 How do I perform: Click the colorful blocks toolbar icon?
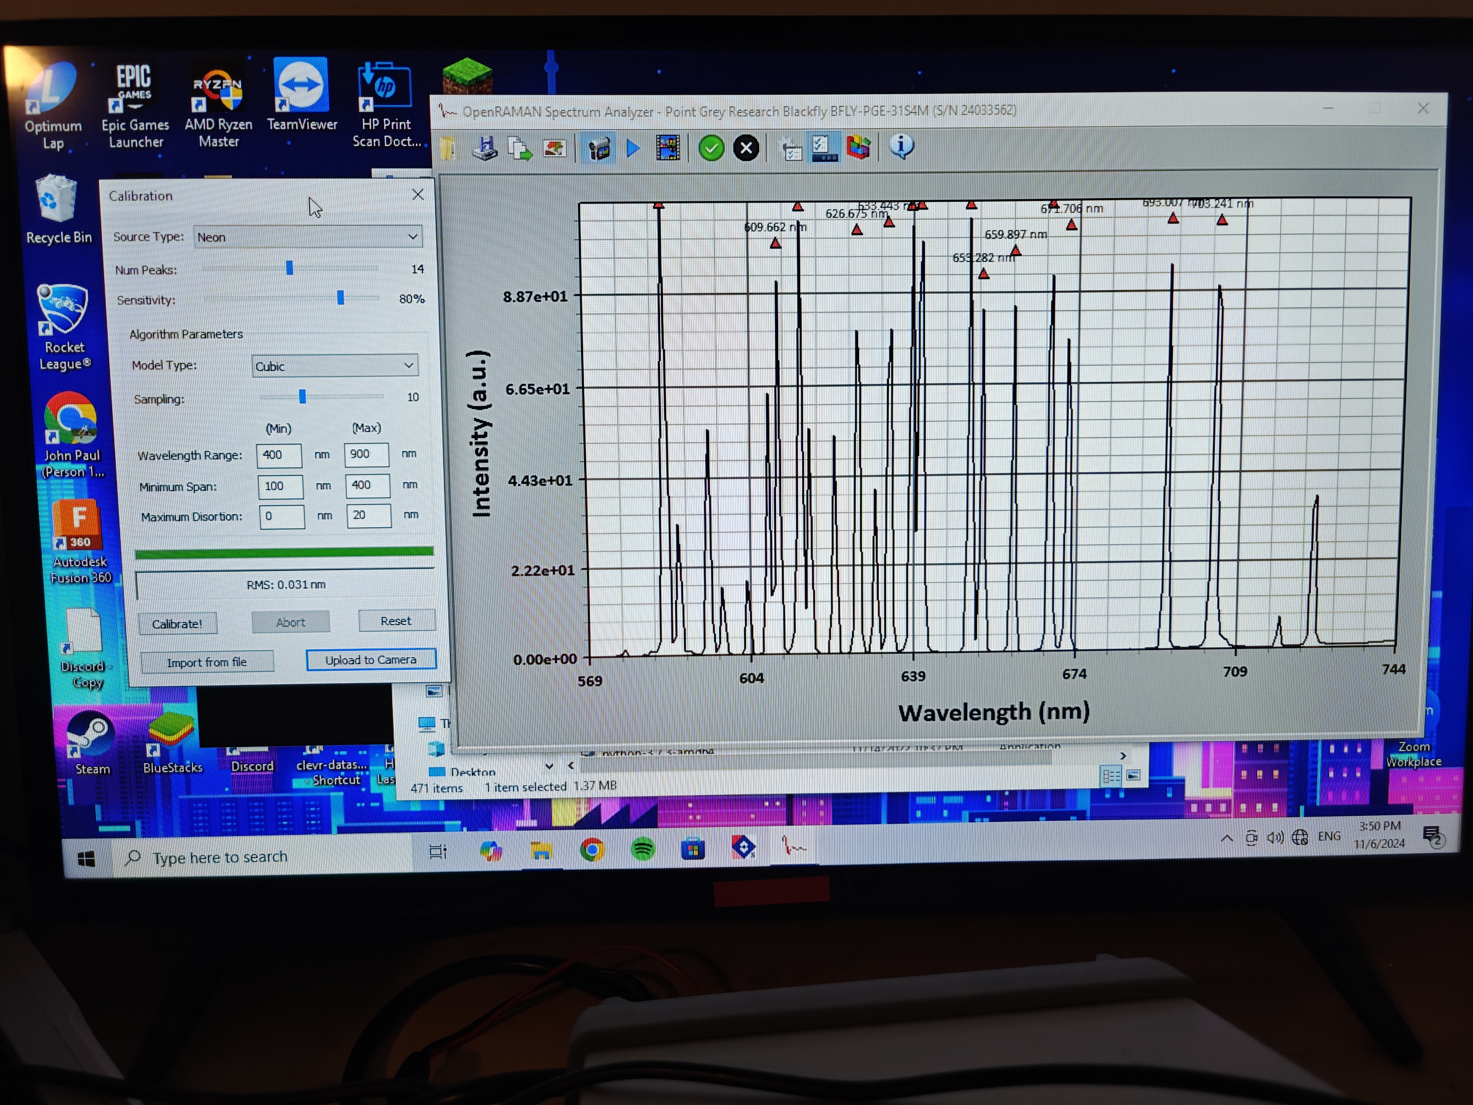(858, 146)
